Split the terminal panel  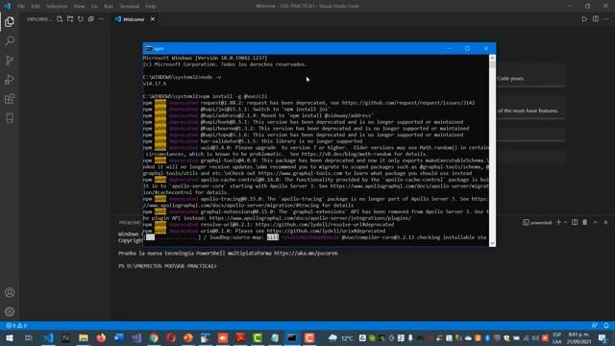pos(575,222)
